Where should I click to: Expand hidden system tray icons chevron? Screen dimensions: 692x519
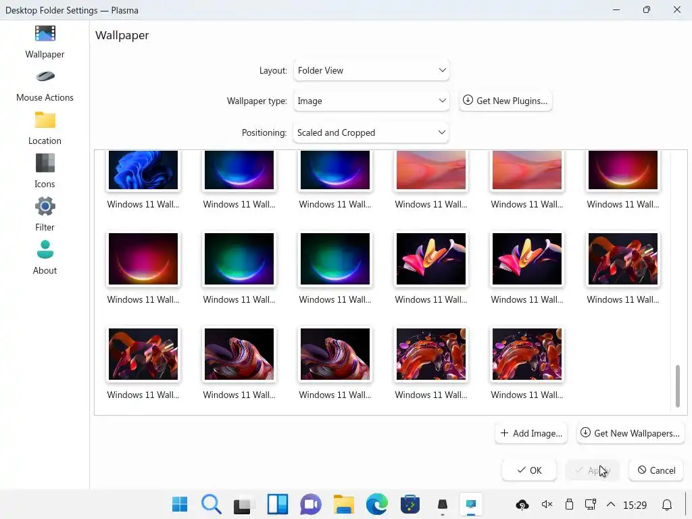pos(611,504)
